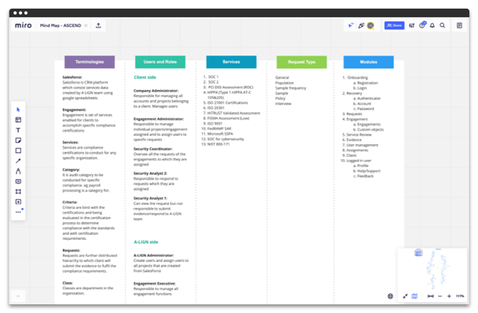Click Custom objects module sub-item

click(371, 129)
